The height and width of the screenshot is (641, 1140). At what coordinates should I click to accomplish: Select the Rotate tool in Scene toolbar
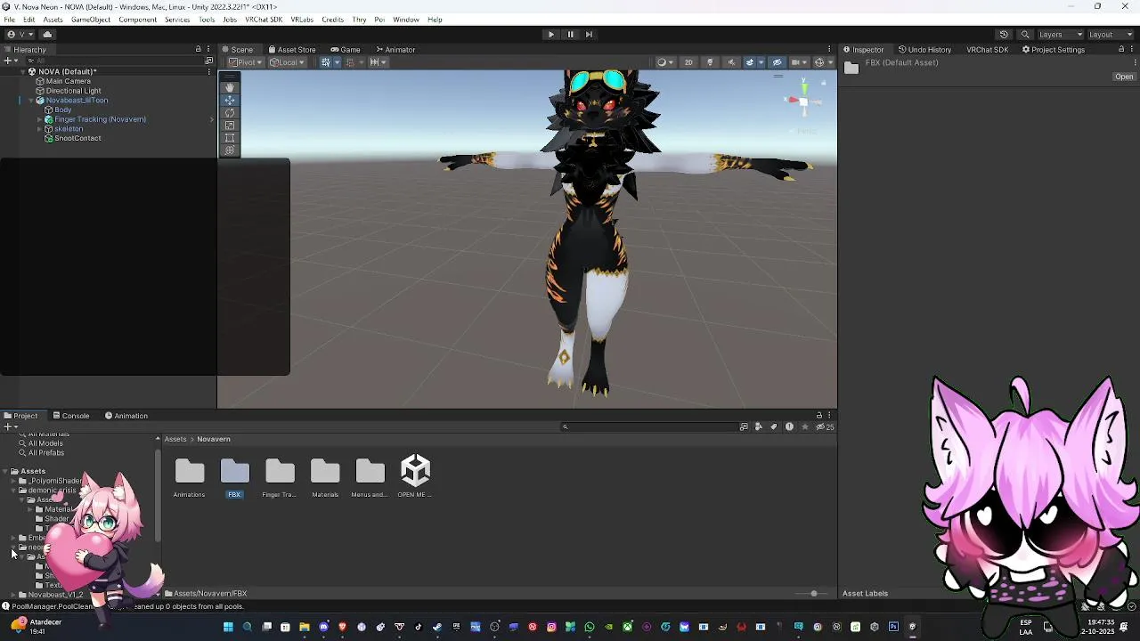point(230,112)
